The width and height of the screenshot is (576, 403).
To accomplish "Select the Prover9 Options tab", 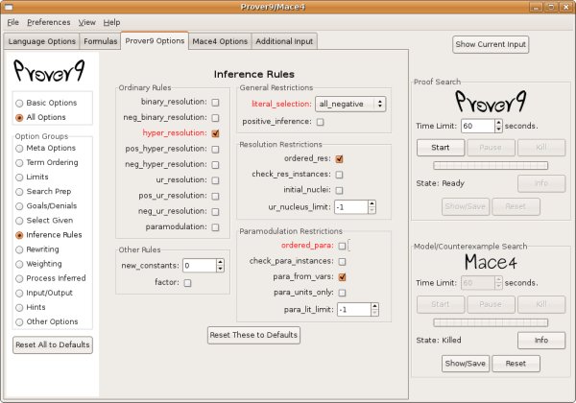I will pos(155,40).
